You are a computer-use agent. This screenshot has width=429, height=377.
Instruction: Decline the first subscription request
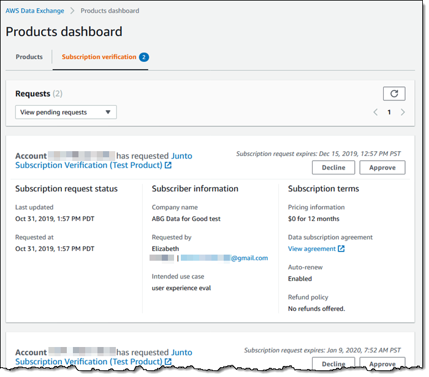coord(333,168)
